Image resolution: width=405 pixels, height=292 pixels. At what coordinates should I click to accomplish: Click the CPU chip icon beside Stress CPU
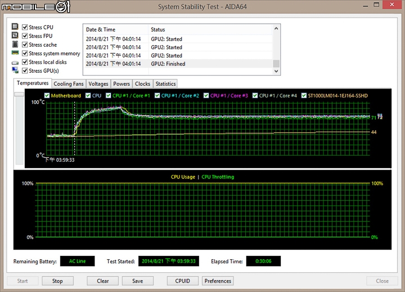tap(15, 26)
